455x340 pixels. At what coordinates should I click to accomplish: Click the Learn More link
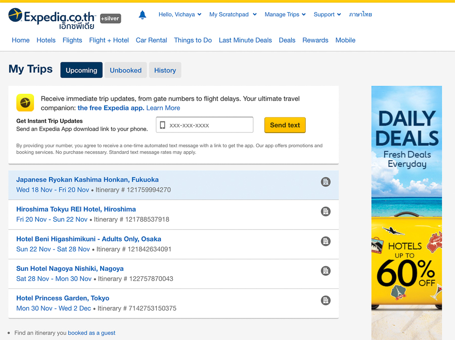[x=163, y=108]
